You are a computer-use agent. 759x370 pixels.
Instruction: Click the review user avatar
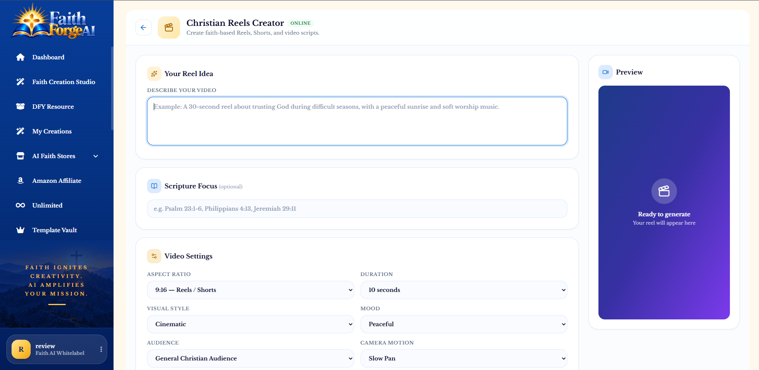coord(21,349)
